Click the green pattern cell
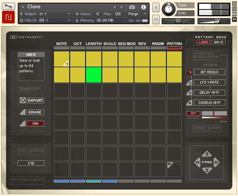The height and width of the screenshot is (196, 238). pyautogui.click(x=94, y=75)
